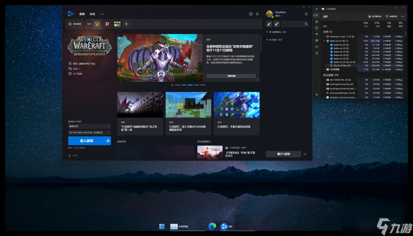413x236 pixels.
Task: Collapse the Battle.net process group
Action: [x=324, y=41]
